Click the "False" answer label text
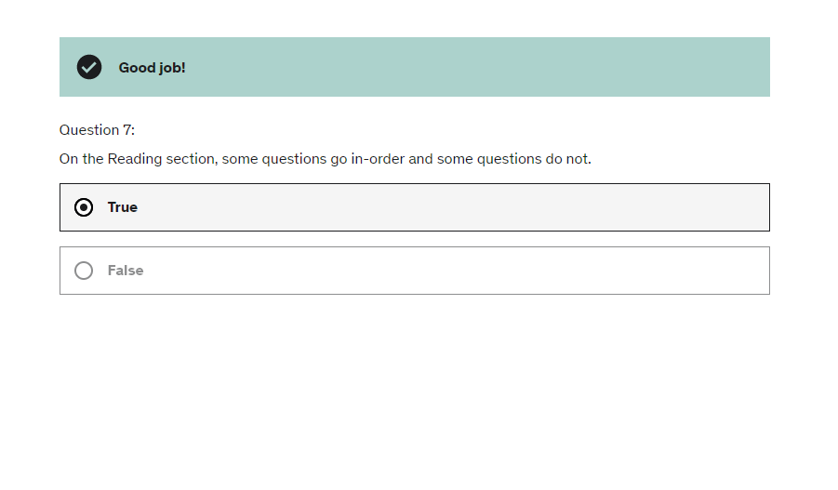The width and height of the screenshot is (838, 490). point(126,271)
